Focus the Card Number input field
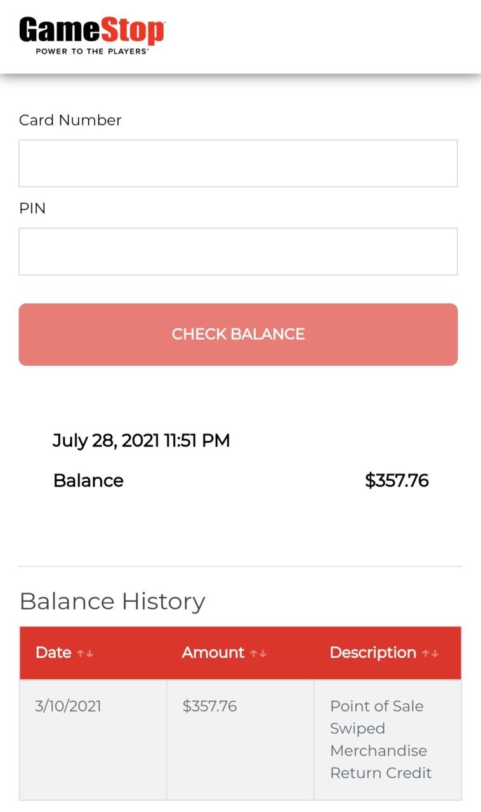 point(238,163)
